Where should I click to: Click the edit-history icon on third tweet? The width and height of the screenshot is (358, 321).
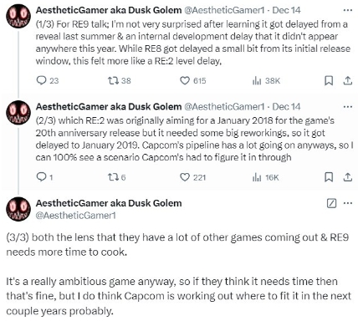pyautogui.click(x=331, y=203)
